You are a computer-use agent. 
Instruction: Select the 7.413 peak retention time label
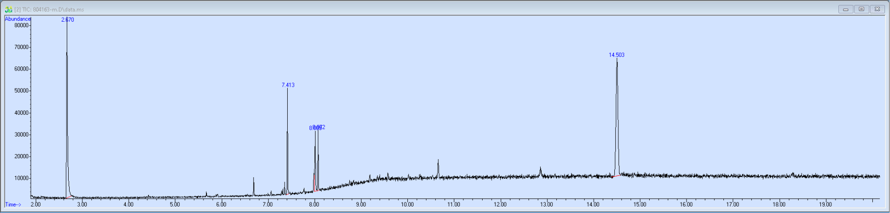(x=288, y=85)
